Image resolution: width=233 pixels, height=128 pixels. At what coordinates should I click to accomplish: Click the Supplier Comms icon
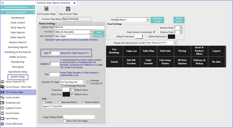coord(2,108)
